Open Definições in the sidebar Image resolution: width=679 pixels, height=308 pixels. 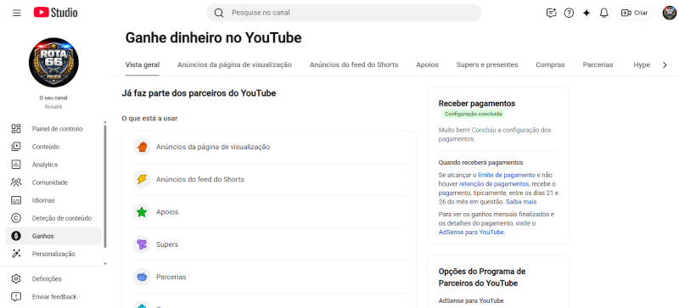click(53, 279)
